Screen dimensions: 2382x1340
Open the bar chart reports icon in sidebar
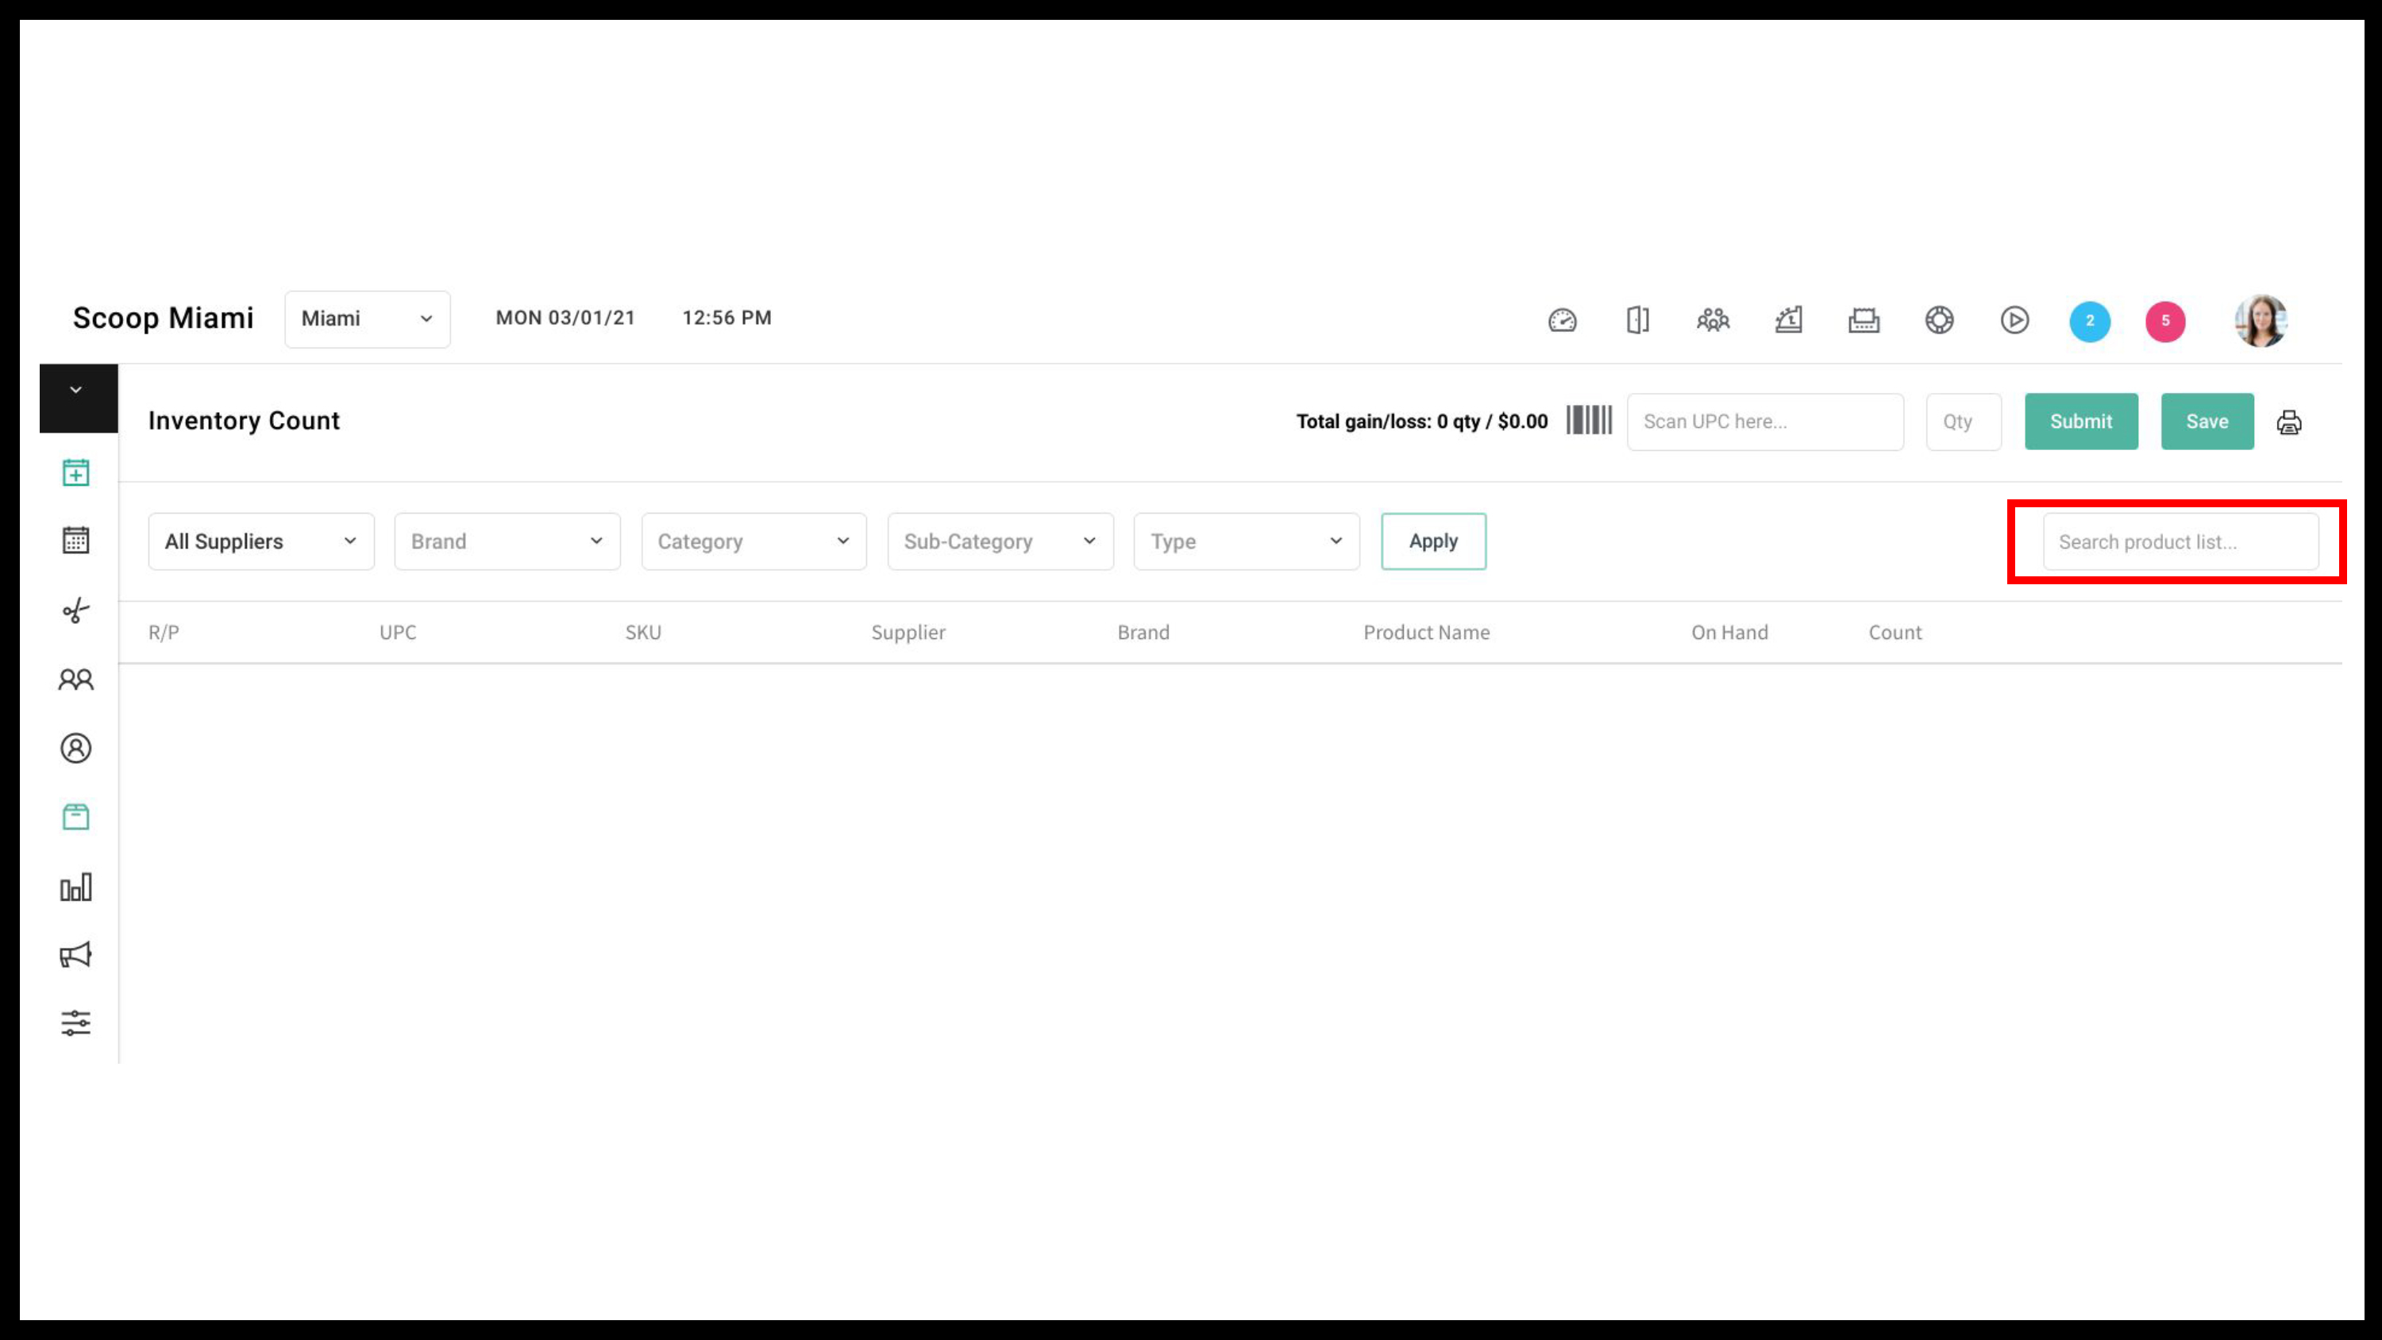click(x=75, y=887)
